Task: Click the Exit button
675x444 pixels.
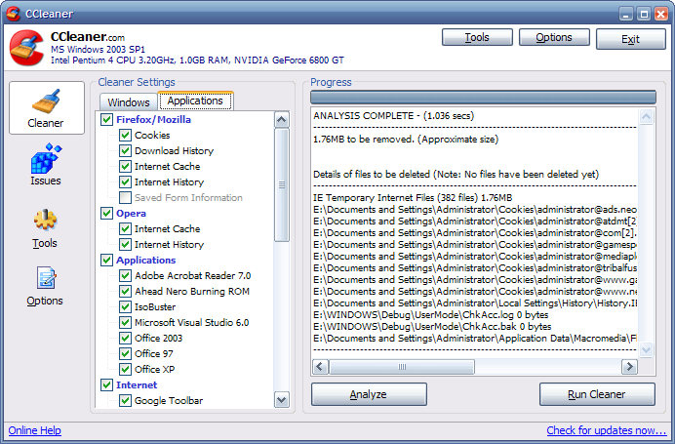Action: 631,39
